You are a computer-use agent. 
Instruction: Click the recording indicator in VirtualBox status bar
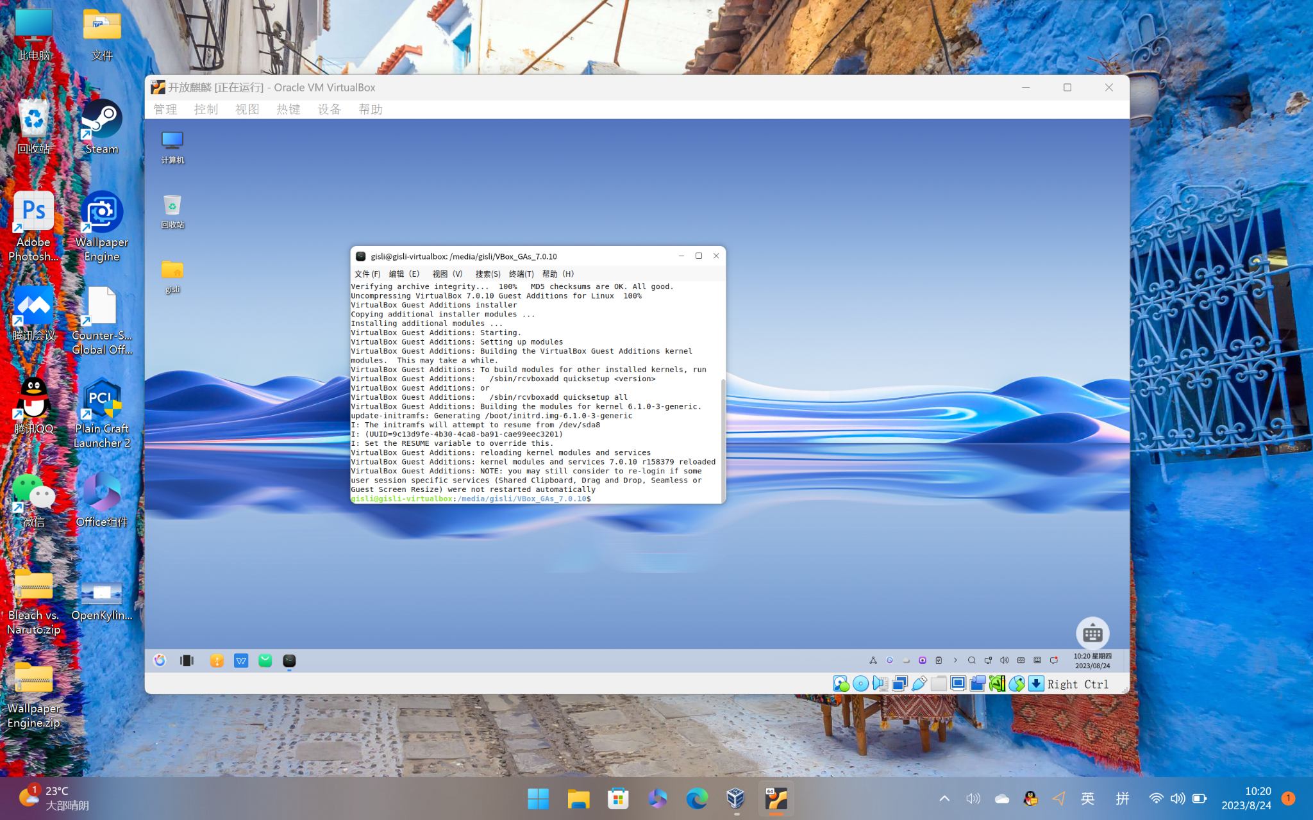point(978,684)
